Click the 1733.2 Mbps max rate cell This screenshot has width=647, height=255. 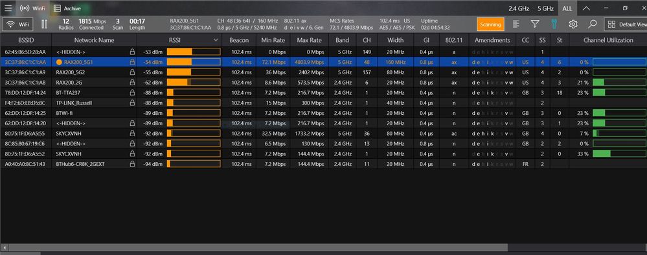[x=309, y=133]
